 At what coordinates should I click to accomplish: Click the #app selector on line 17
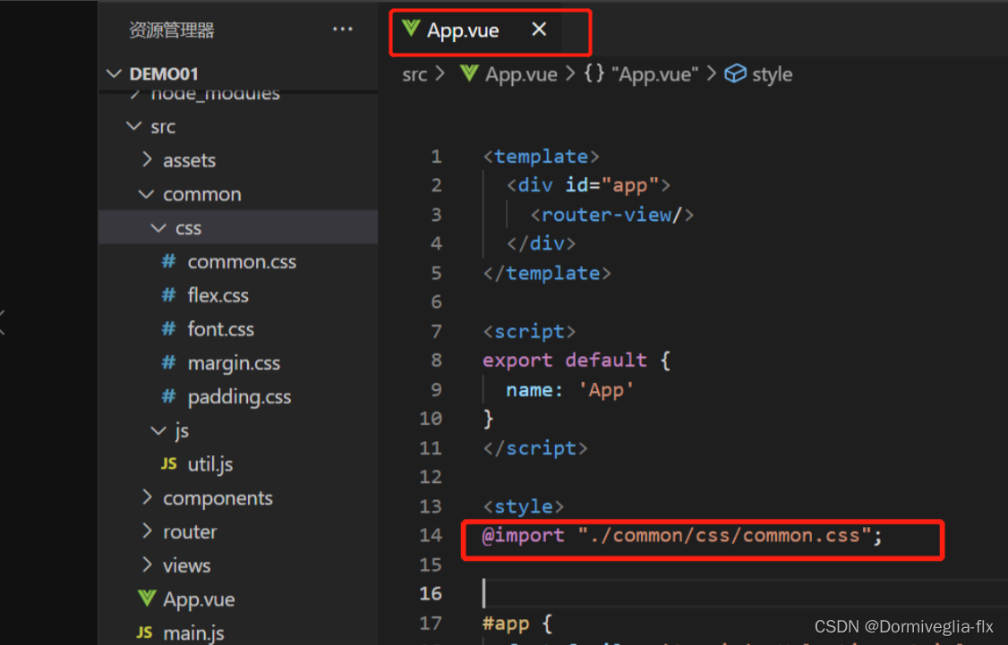click(x=506, y=624)
